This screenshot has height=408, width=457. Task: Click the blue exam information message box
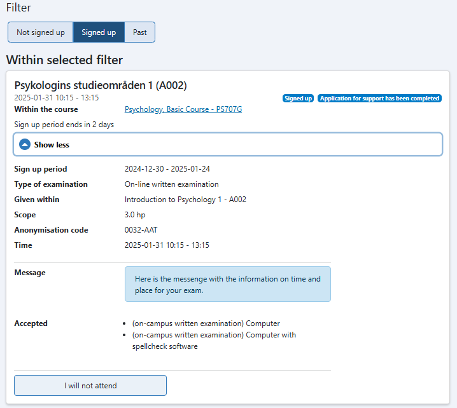[x=227, y=284]
